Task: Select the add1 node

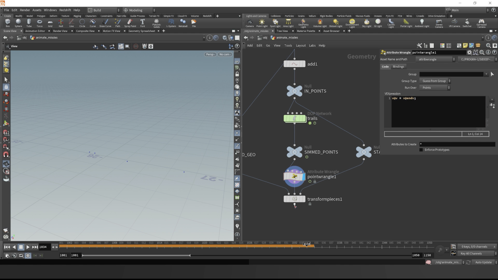Action: coord(294,64)
